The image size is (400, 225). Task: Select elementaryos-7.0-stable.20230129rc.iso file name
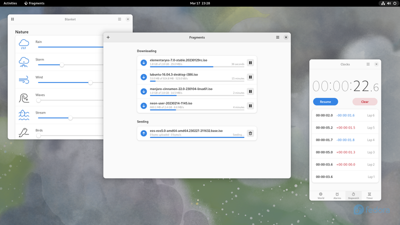coord(178,60)
